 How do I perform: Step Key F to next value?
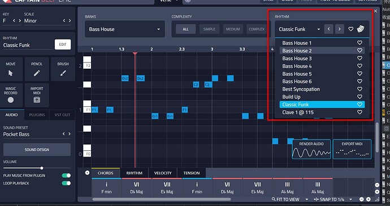coord(20,21)
